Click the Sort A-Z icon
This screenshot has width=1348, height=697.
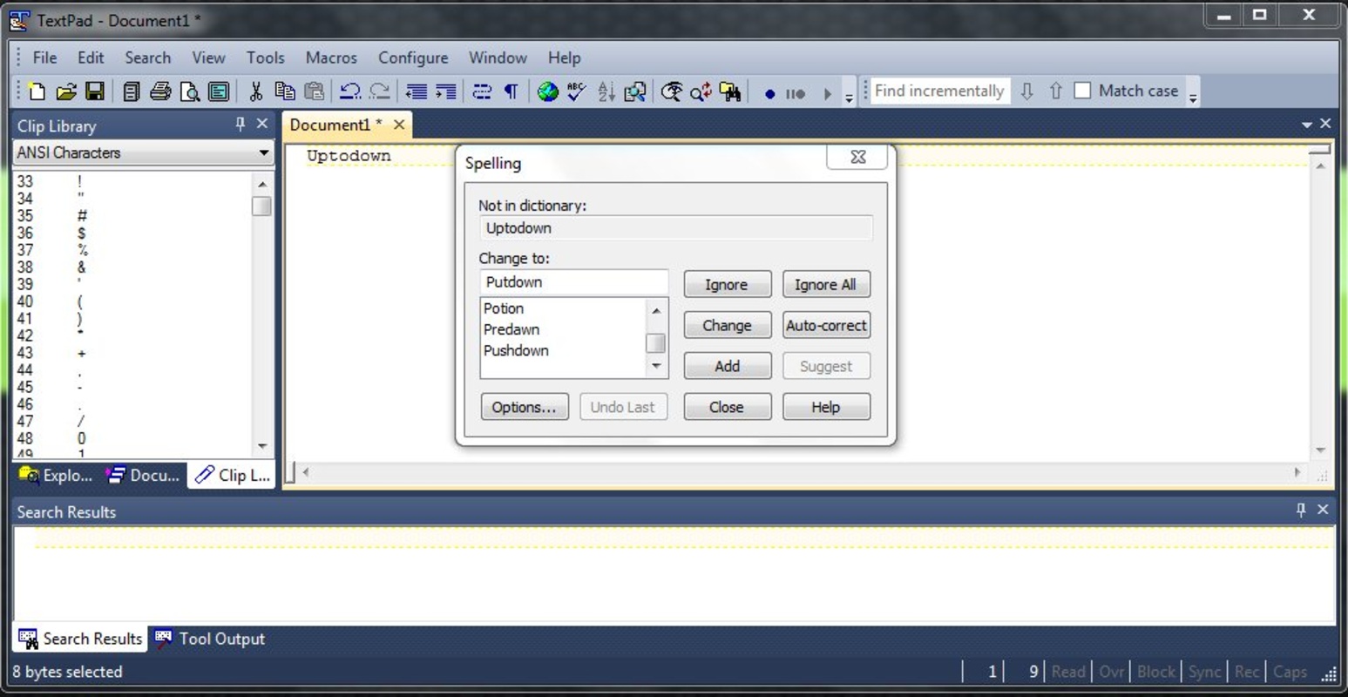(606, 91)
